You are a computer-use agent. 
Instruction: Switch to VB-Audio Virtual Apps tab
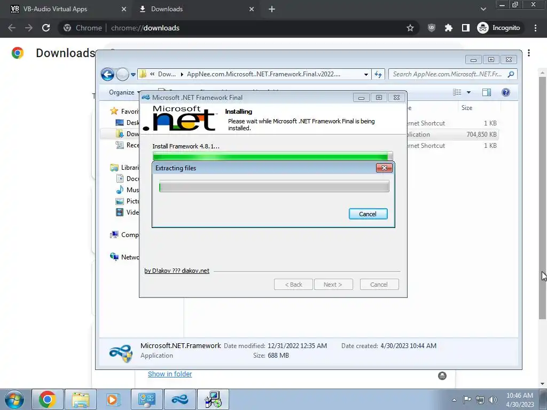click(56, 9)
